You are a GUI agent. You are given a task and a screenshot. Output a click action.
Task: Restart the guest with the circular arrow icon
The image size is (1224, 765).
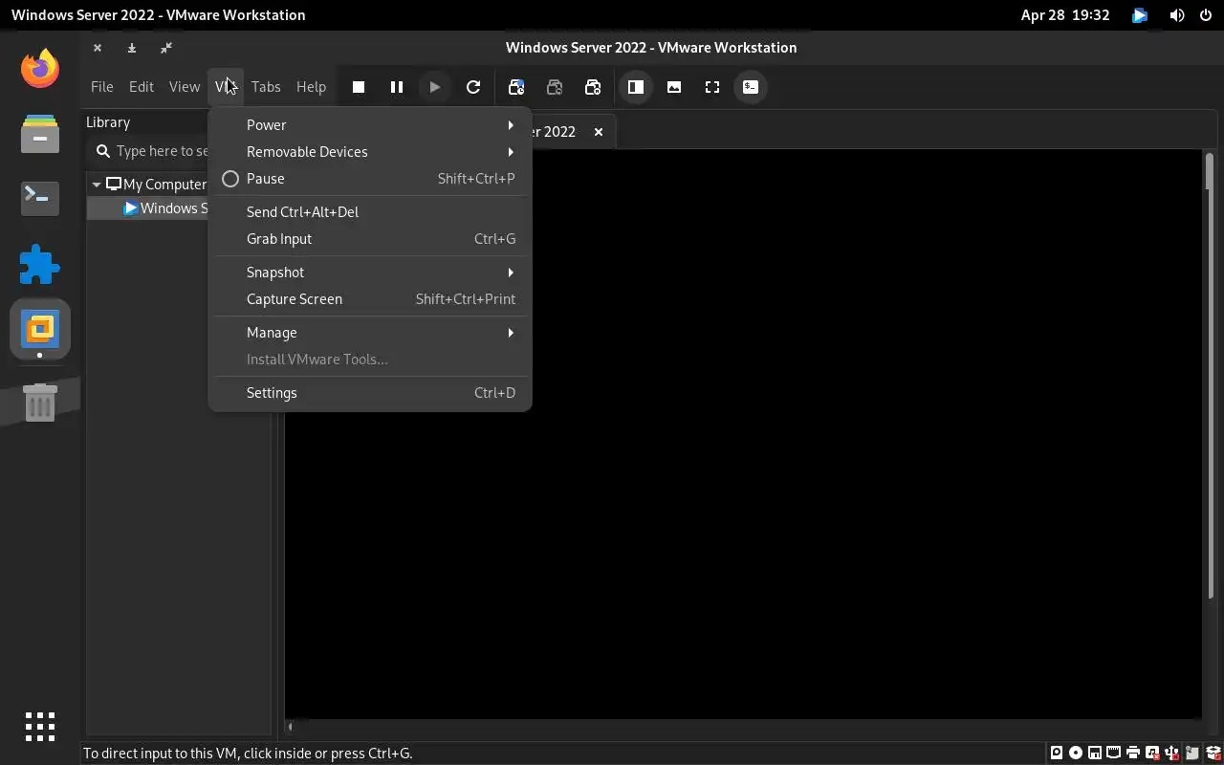pos(473,87)
